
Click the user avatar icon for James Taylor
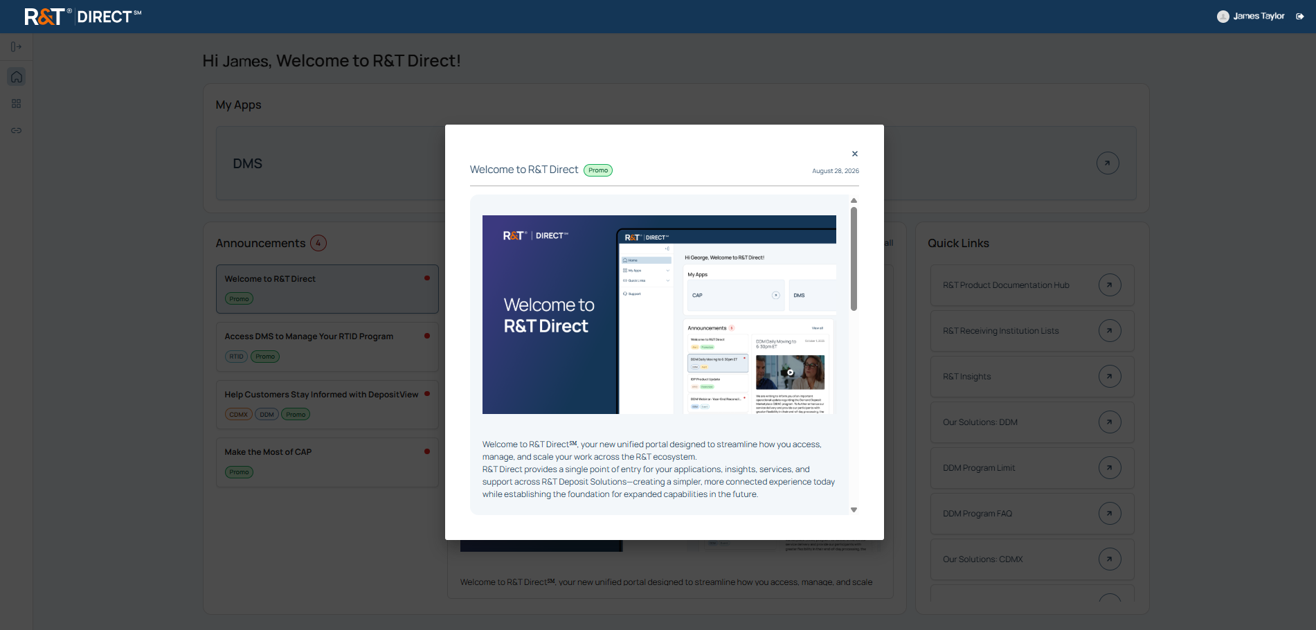tap(1223, 17)
